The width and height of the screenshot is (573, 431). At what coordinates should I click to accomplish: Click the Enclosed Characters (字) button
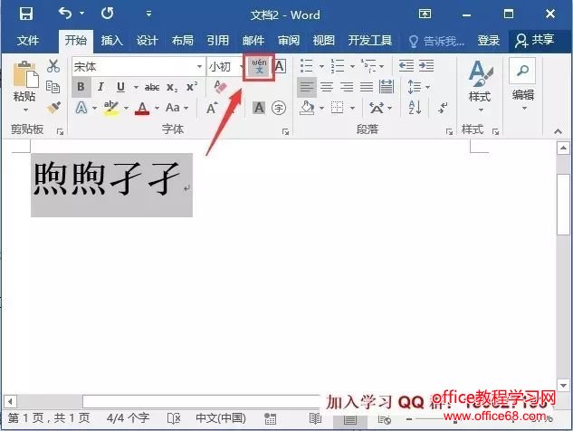click(279, 108)
